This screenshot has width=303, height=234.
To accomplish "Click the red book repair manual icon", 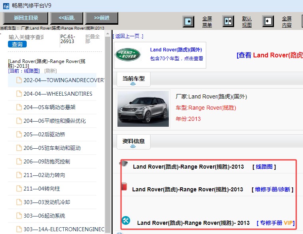I will click(124, 187).
